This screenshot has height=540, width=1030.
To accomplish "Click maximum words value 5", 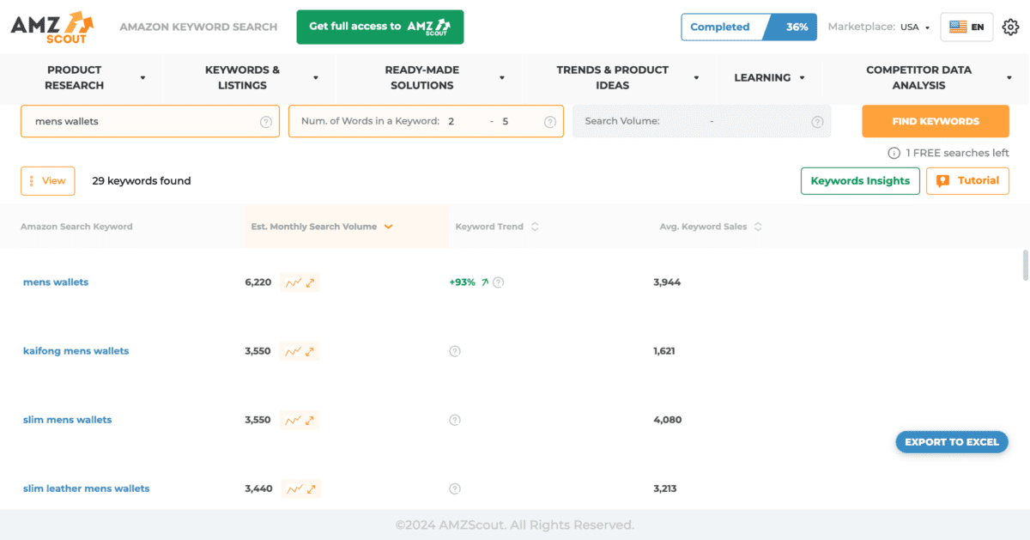I will [x=506, y=122].
